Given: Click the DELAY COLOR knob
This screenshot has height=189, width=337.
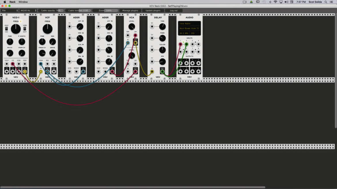Looking at the screenshot, I should [162, 50].
